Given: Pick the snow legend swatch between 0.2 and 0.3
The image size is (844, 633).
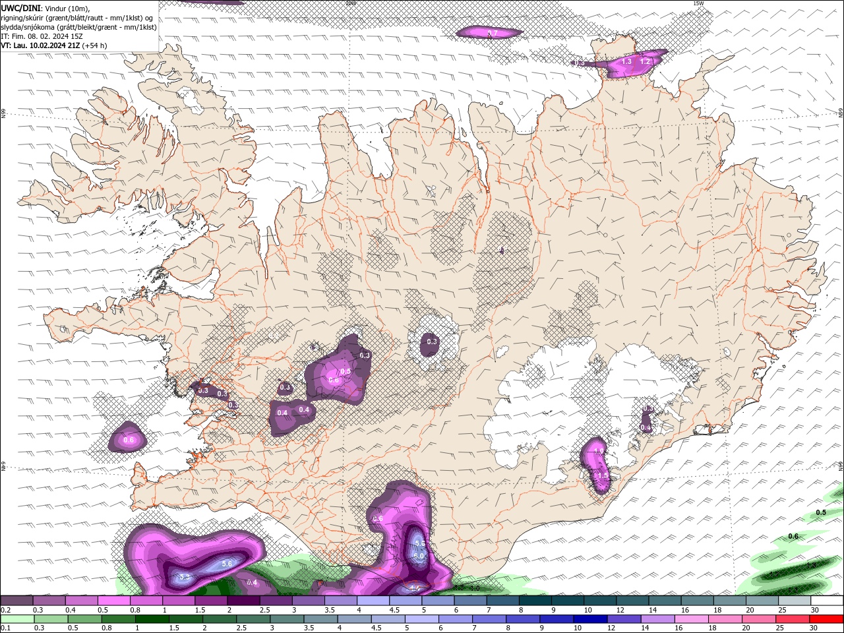Looking at the screenshot, I should coord(16,601).
